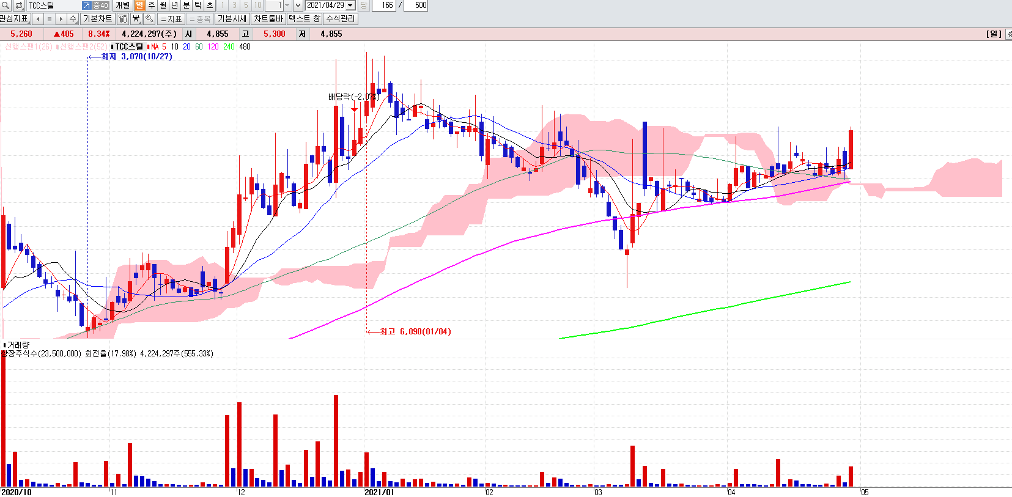The height and width of the screenshot is (497, 1012).
Task: Select the TCC스틸 stock name field
Action: click(54, 6)
